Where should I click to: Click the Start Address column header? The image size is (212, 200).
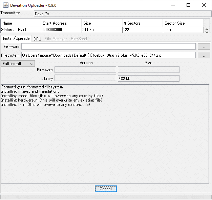pyautogui.click(x=61, y=23)
